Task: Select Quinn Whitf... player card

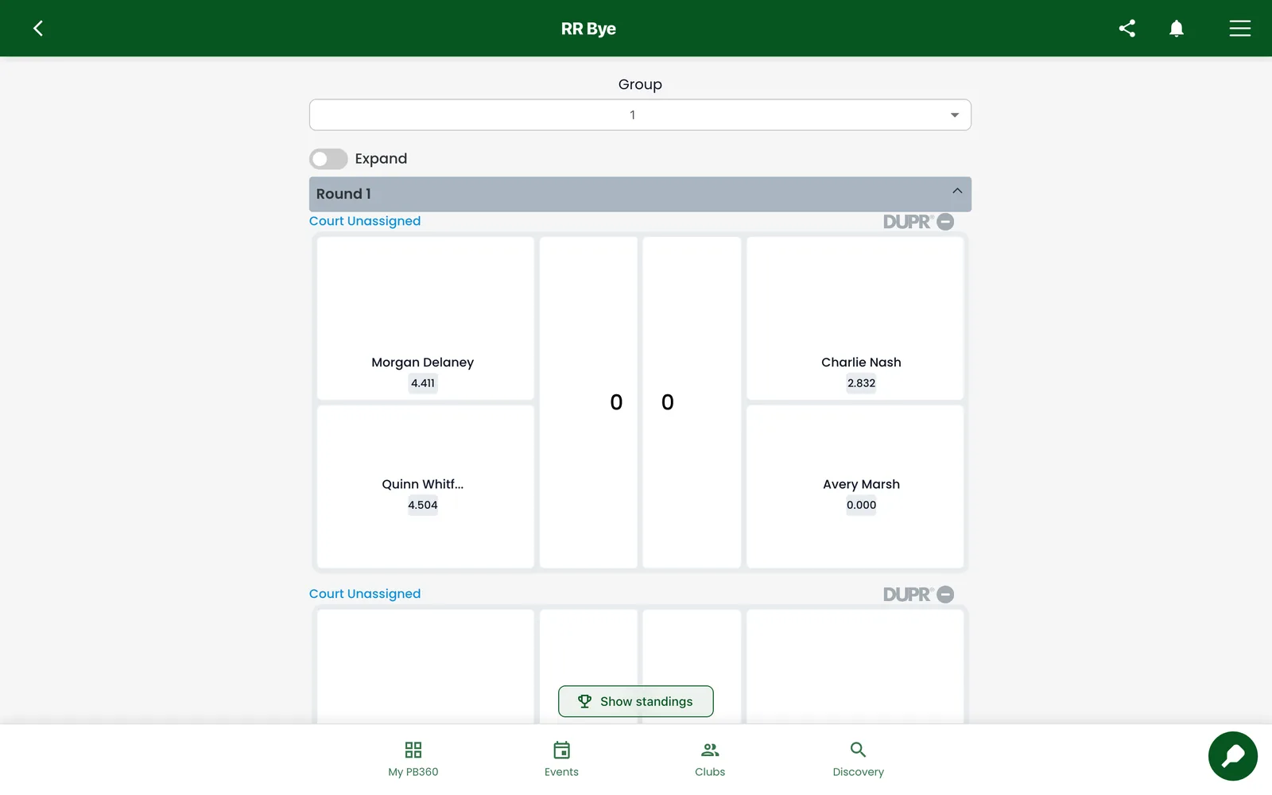Action: pos(425,487)
